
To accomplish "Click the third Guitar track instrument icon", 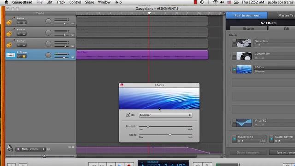I will coord(10,43).
